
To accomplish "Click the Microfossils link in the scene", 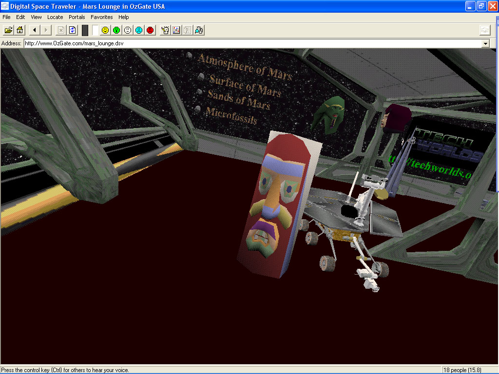I will (x=231, y=115).
